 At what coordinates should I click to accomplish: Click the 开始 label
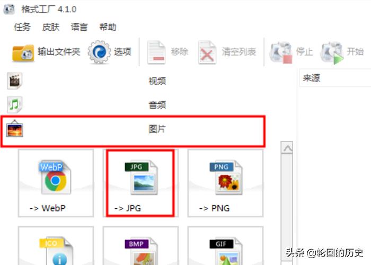pyautogui.click(x=355, y=51)
